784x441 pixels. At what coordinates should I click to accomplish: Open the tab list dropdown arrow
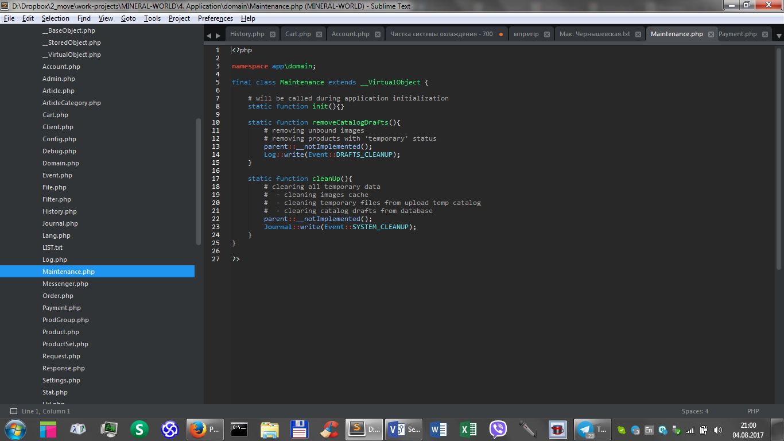779,36
